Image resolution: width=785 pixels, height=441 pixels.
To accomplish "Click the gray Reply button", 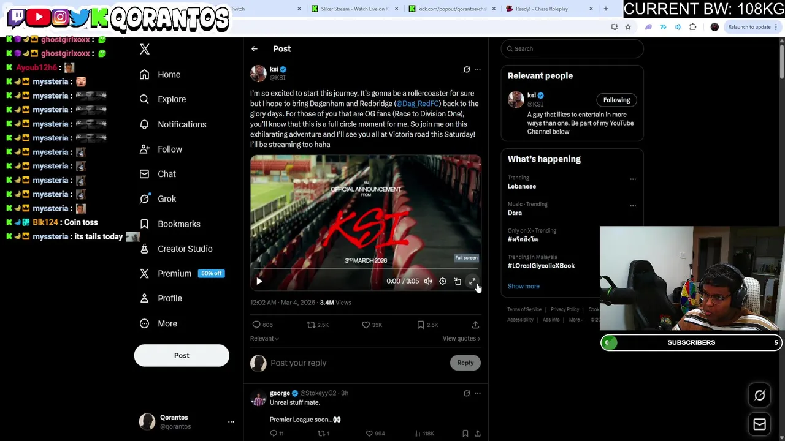I will [465, 363].
